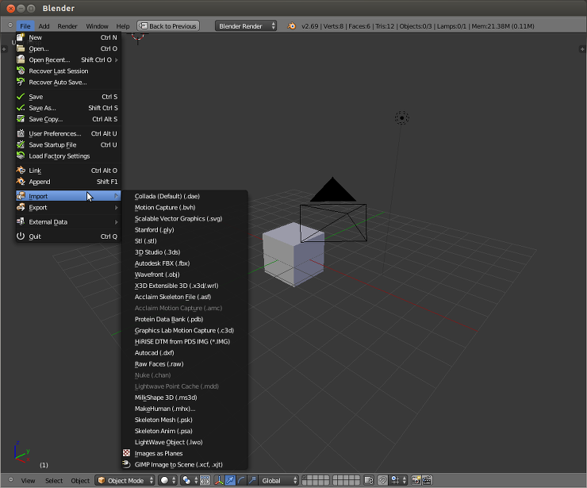Import Autocad (.dxf) file

pos(185,353)
